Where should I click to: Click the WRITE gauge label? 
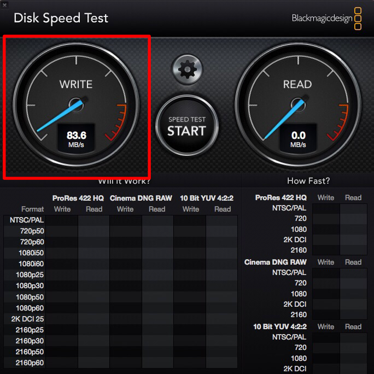coord(76,84)
